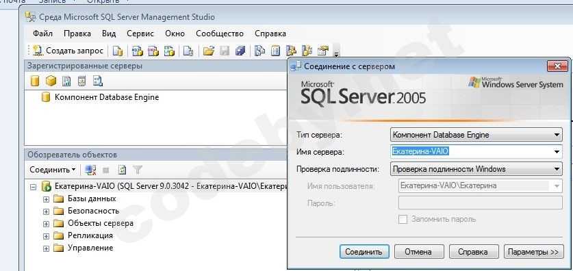The width and height of the screenshot is (573, 271).
Task: Expand the Репликация folder
Action: [46, 236]
